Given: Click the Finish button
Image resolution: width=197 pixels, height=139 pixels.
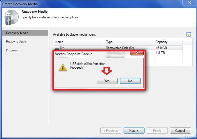Looking at the screenshot, I should (x=157, y=131).
